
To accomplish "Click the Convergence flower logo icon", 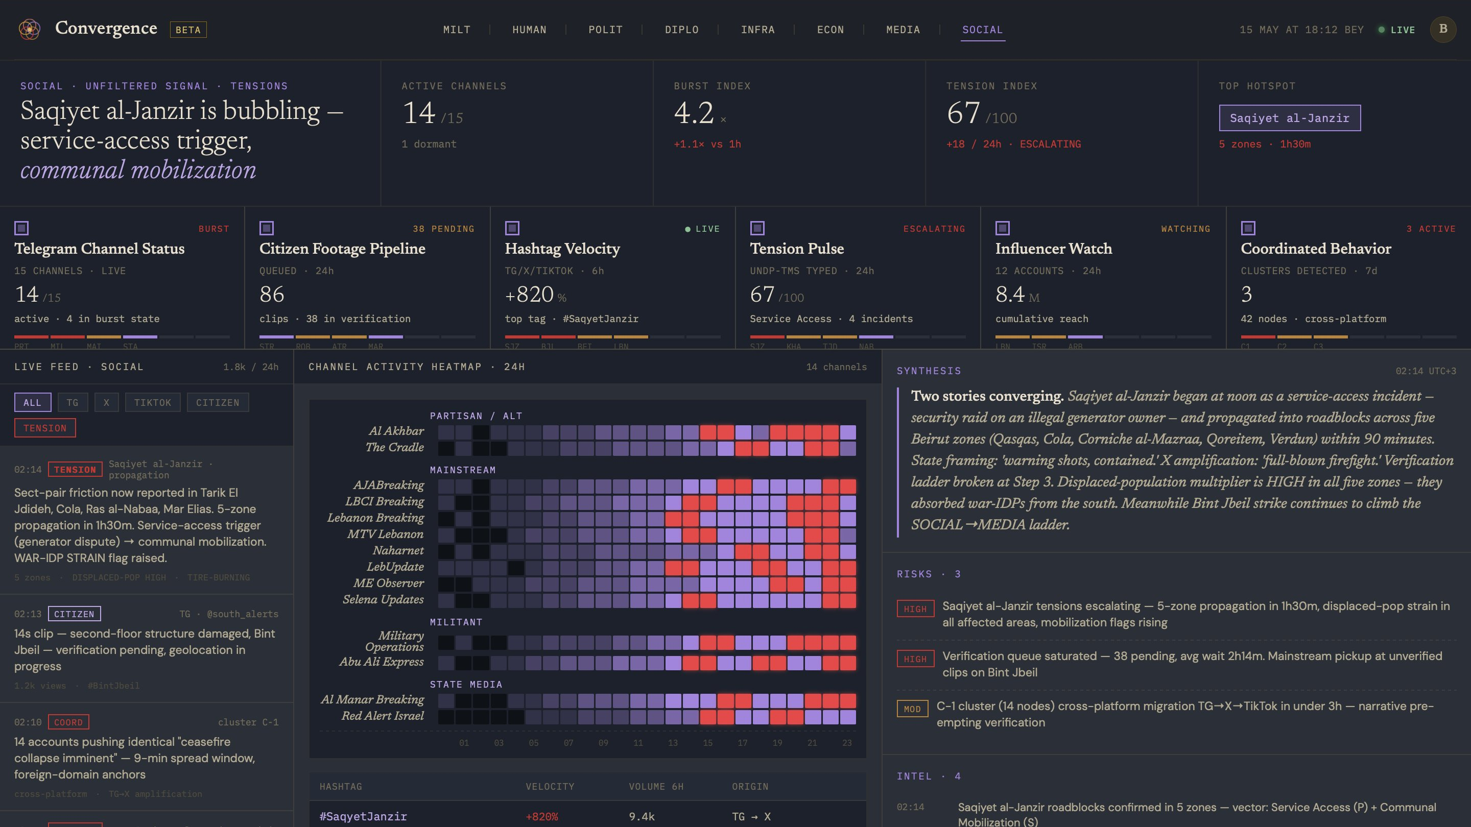I will pyautogui.click(x=29, y=29).
